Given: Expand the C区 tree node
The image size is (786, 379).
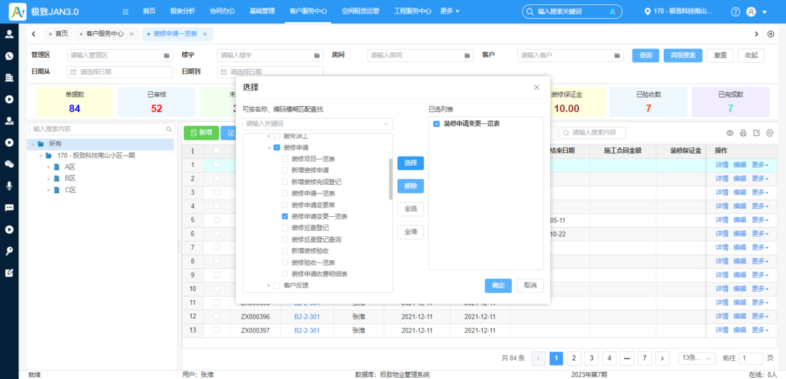Looking at the screenshot, I should 49,190.
